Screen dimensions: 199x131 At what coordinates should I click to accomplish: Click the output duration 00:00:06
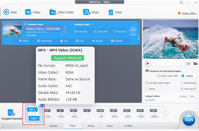[x=122, y=32]
